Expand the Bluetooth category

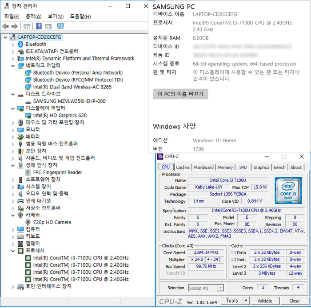[13, 44]
